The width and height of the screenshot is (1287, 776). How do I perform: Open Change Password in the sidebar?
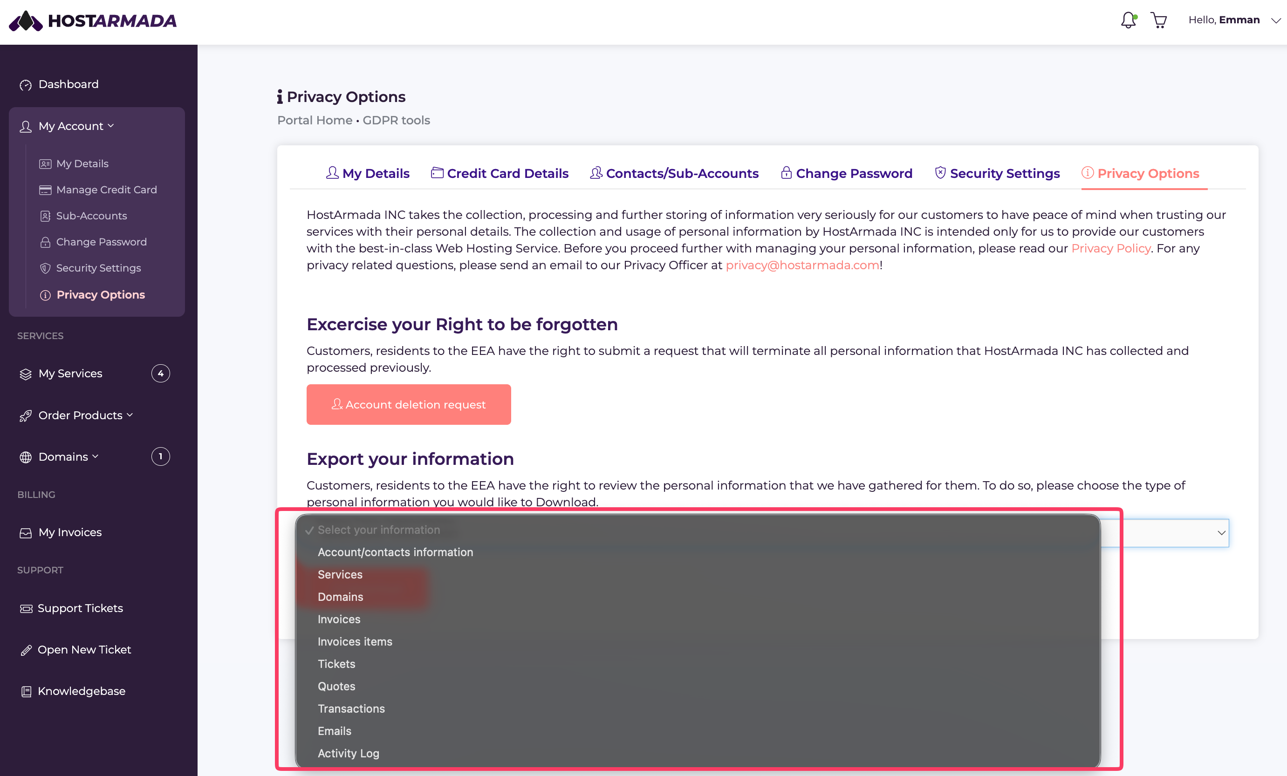101,242
